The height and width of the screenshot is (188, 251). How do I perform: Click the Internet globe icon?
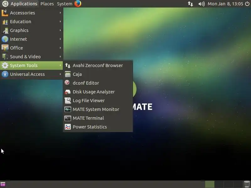(5, 39)
